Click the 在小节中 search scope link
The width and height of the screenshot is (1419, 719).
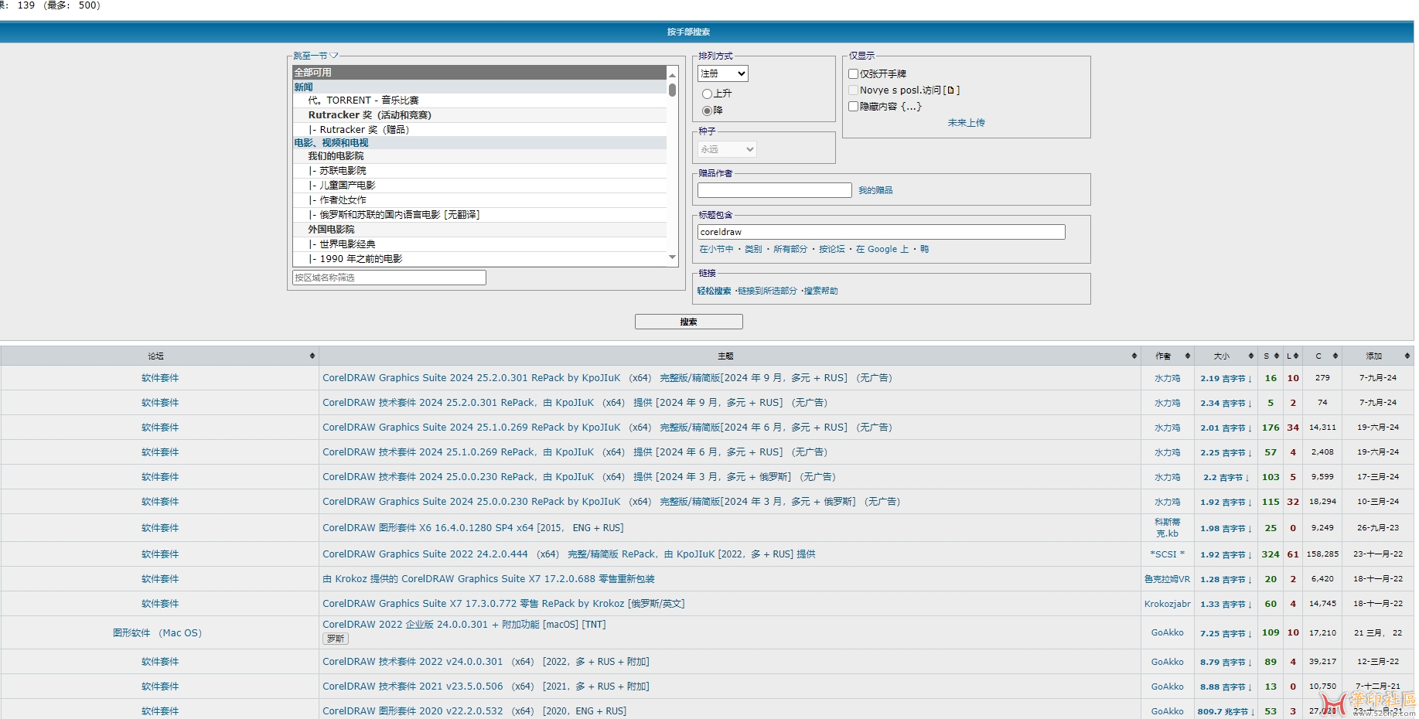716,250
